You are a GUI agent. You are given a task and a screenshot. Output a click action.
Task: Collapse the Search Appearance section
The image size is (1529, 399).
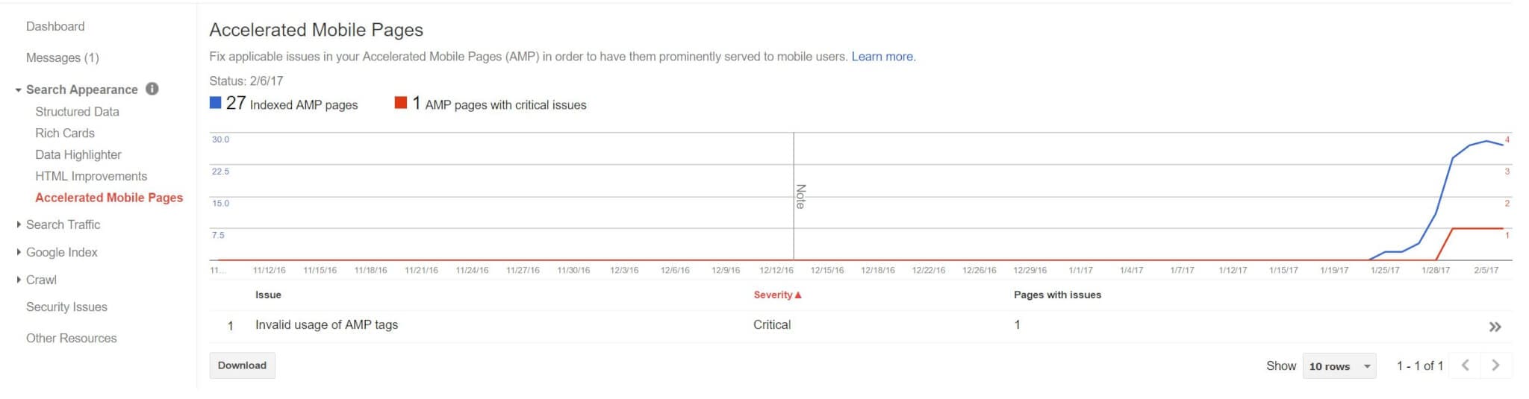click(18, 89)
